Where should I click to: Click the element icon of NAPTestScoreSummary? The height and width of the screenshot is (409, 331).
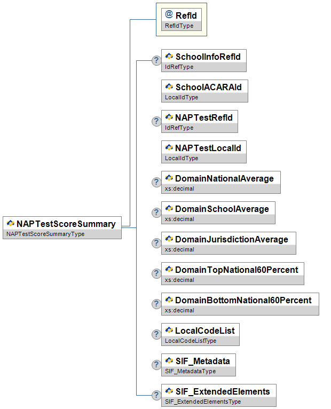[x=10, y=224]
